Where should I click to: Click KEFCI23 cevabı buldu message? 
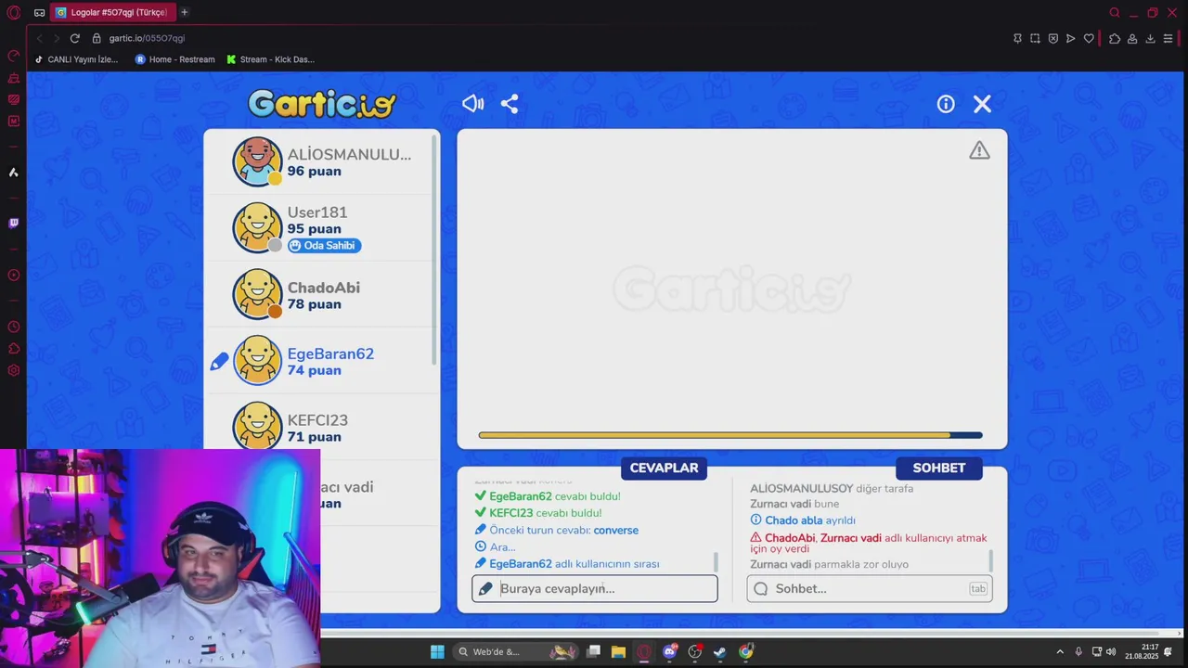click(x=545, y=513)
